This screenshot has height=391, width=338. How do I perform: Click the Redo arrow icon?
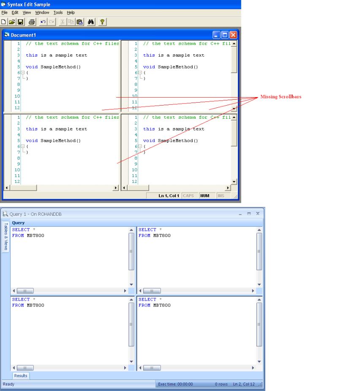pos(52,22)
